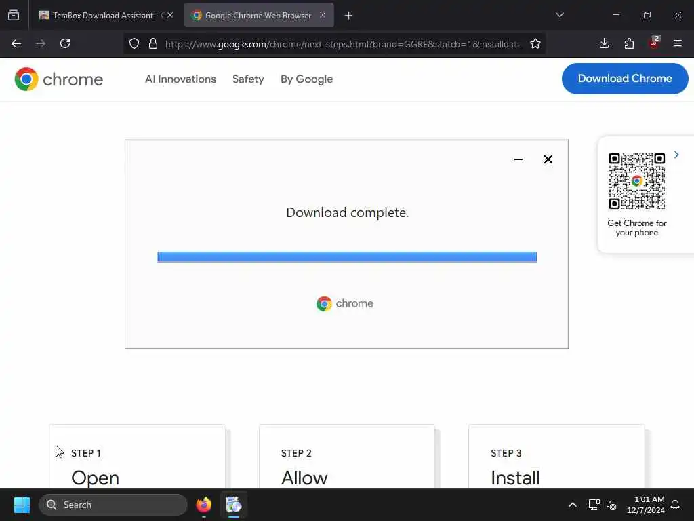This screenshot has height=521, width=694.
Task: Click Get Chrome for your phone text
Action: pyautogui.click(x=637, y=228)
